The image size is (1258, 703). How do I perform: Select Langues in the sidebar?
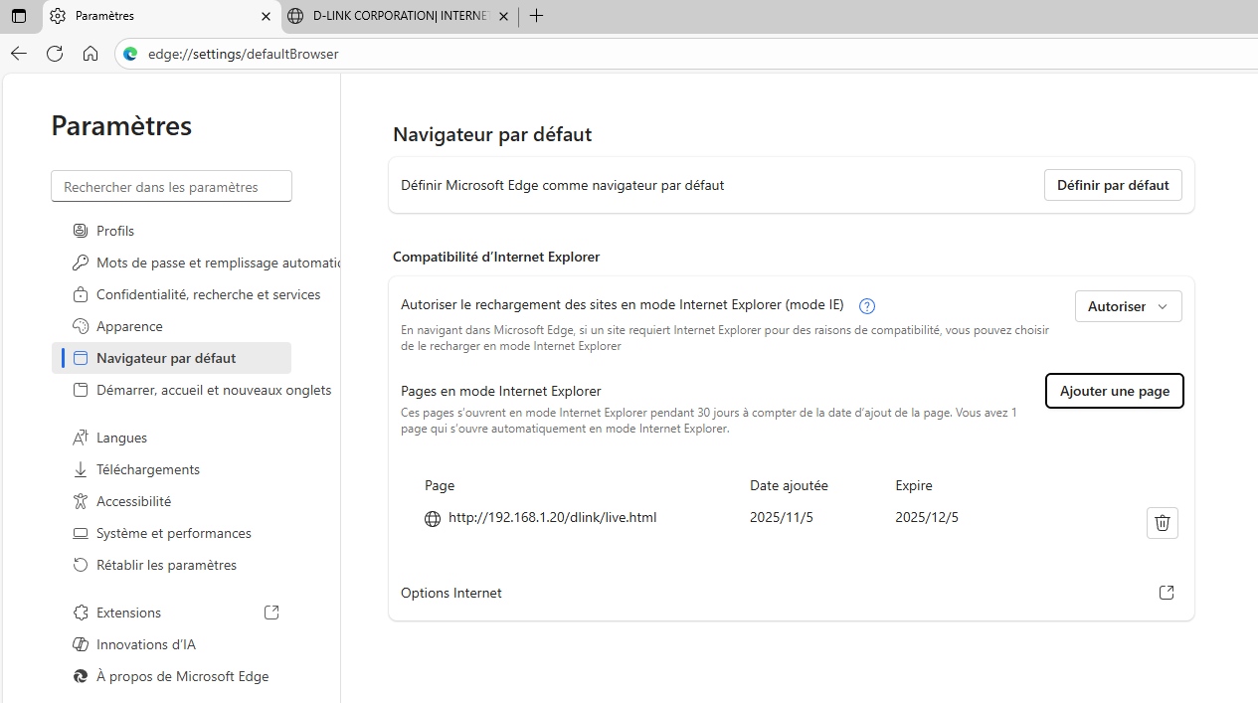pos(121,438)
